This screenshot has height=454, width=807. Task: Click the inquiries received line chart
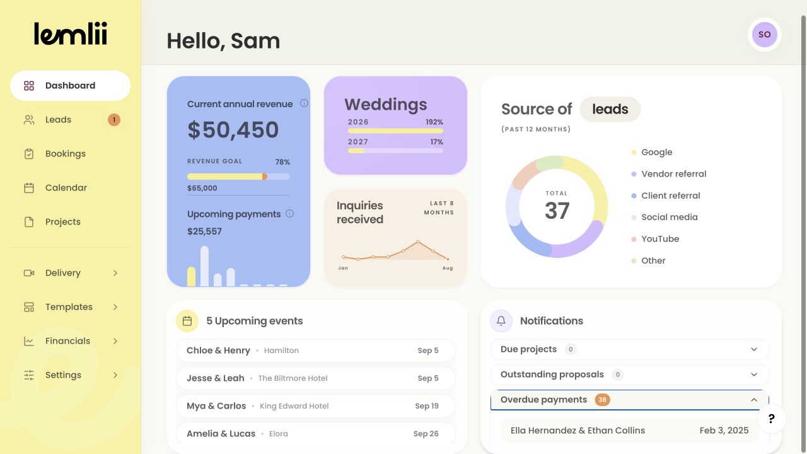pyautogui.click(x=395, y=250)
